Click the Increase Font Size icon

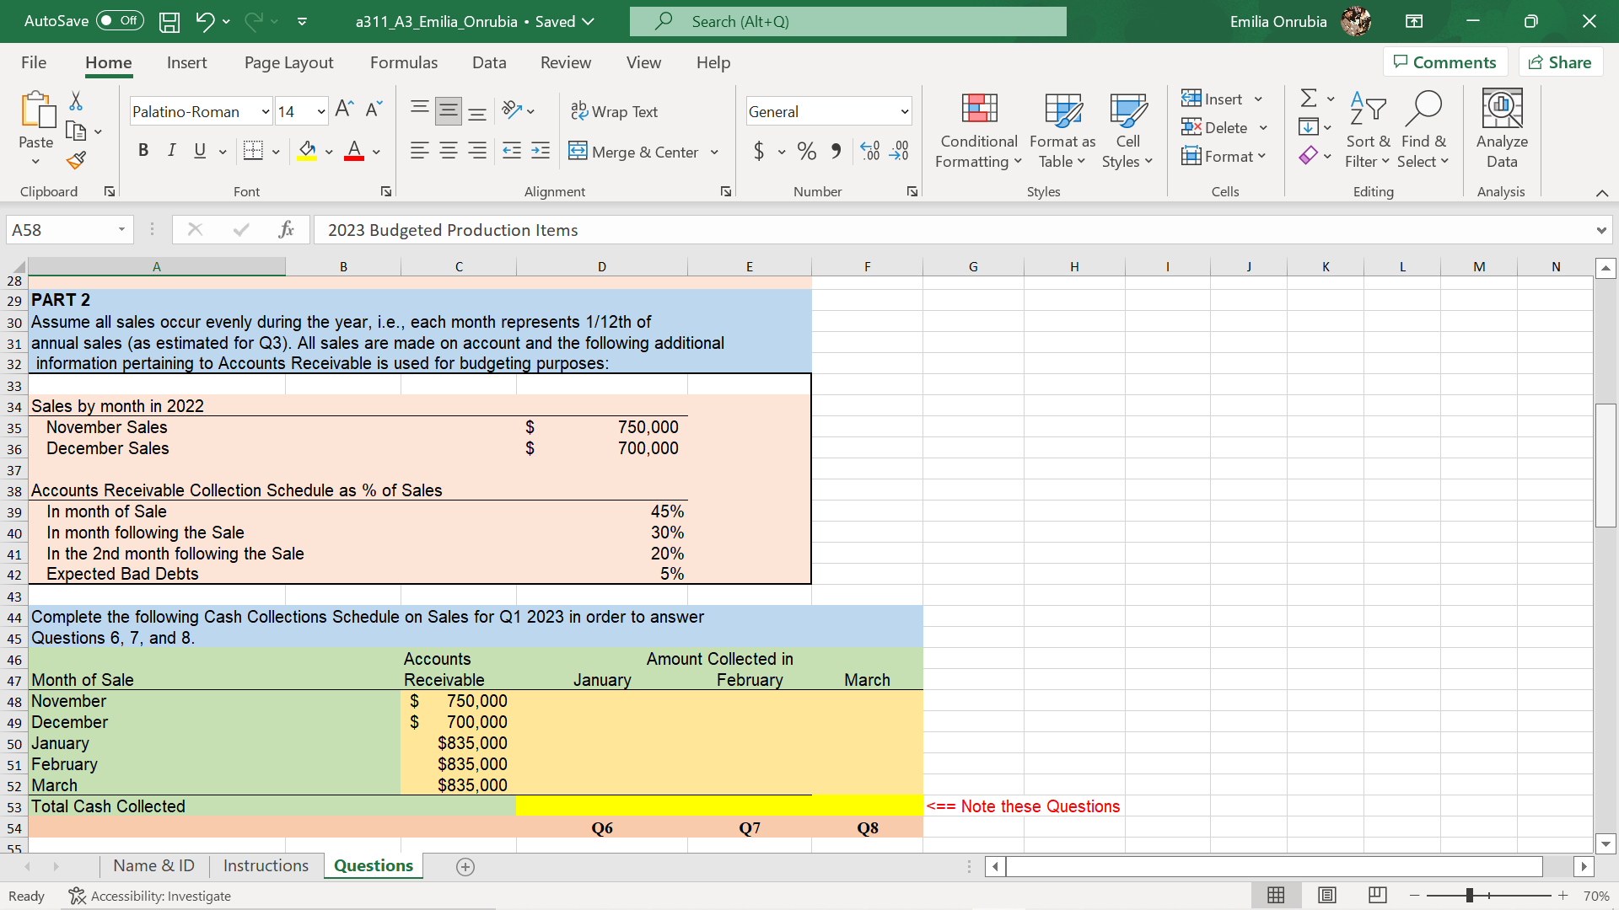(344, 110)
